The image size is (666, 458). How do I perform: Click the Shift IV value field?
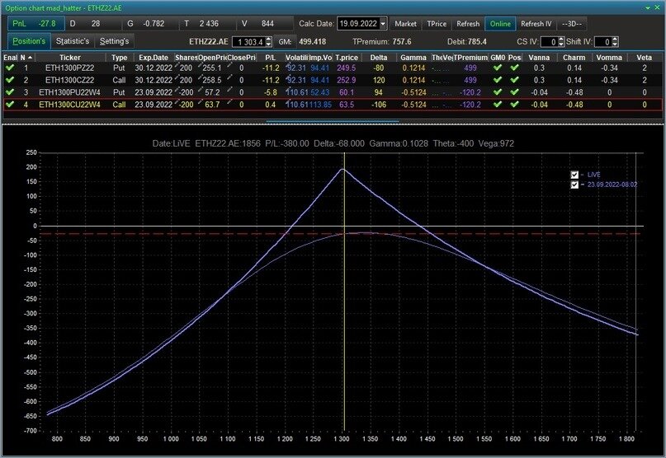click(603, 41)
